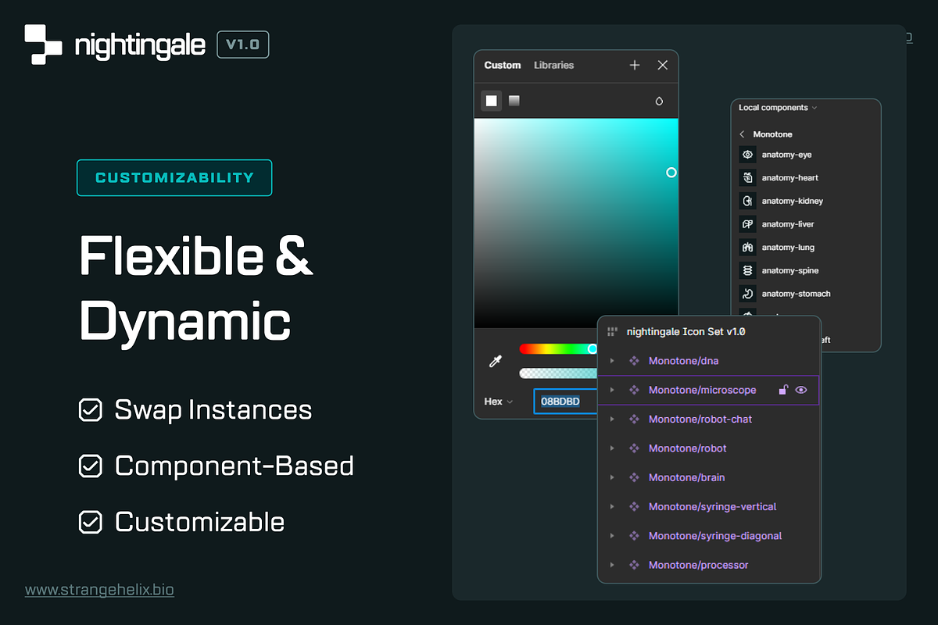This screenshot has height=625, width=938.
Task: Click the Swap Instances checkbox
Action: pos(91,410)
